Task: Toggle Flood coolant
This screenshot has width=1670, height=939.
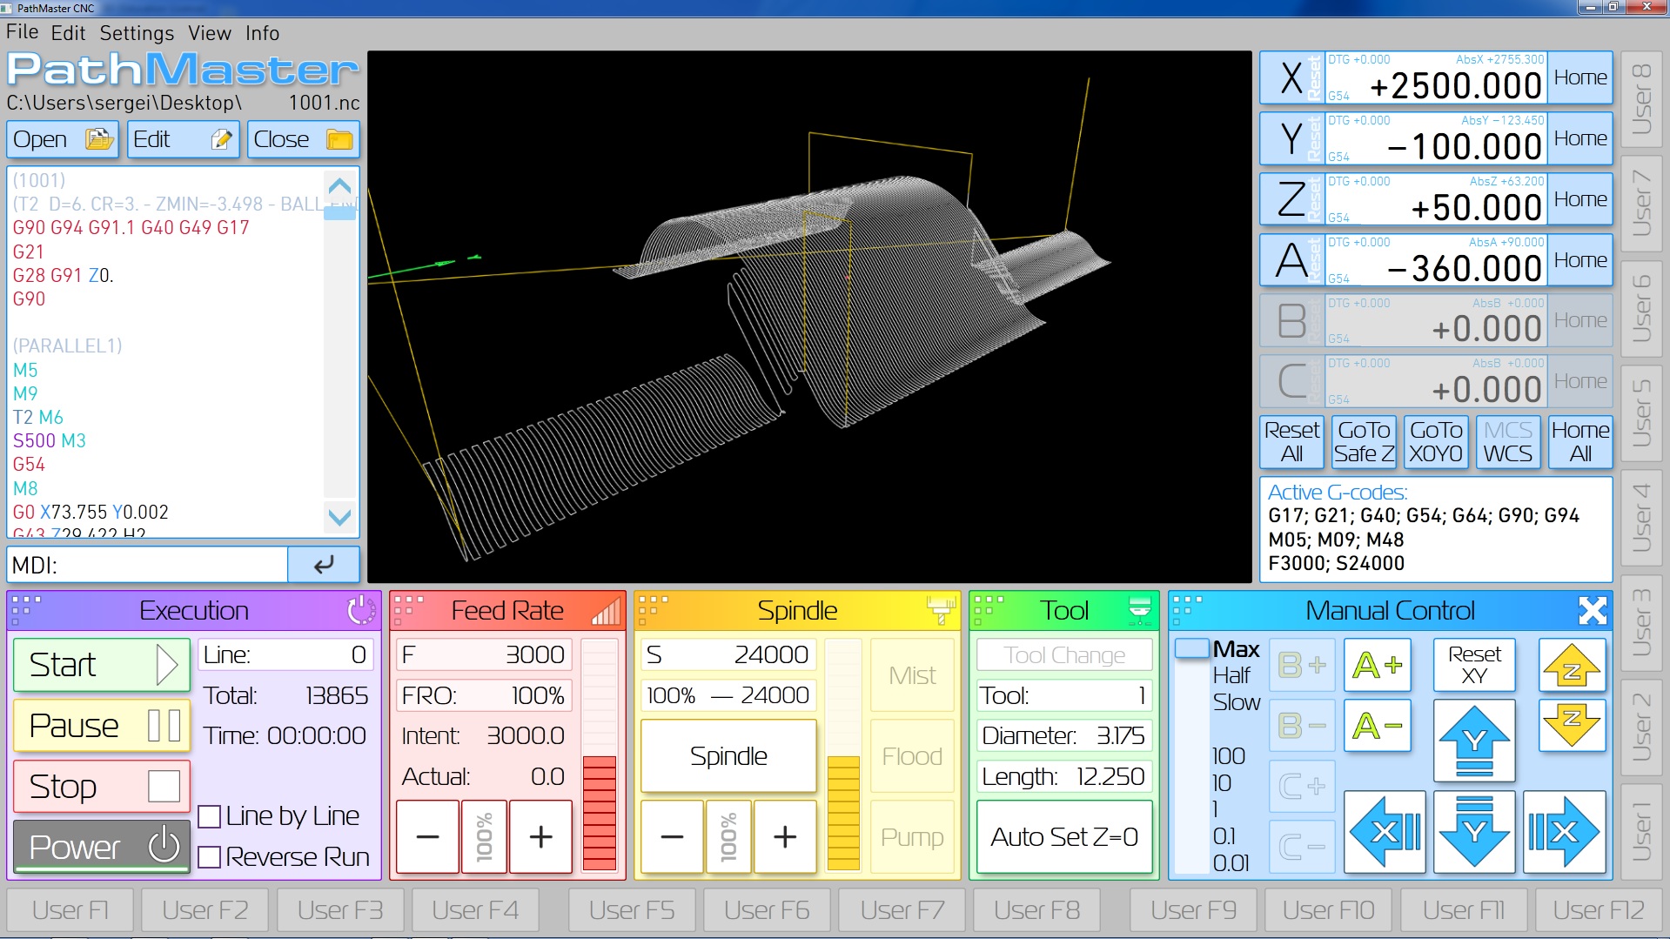Action: [912, 756]
